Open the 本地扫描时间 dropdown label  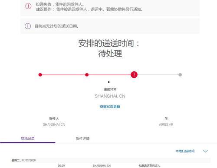[185, 151]
